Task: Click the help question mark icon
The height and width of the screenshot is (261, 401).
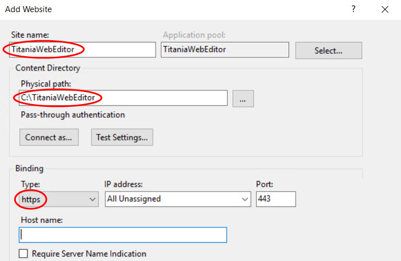Action: [353, 9]
